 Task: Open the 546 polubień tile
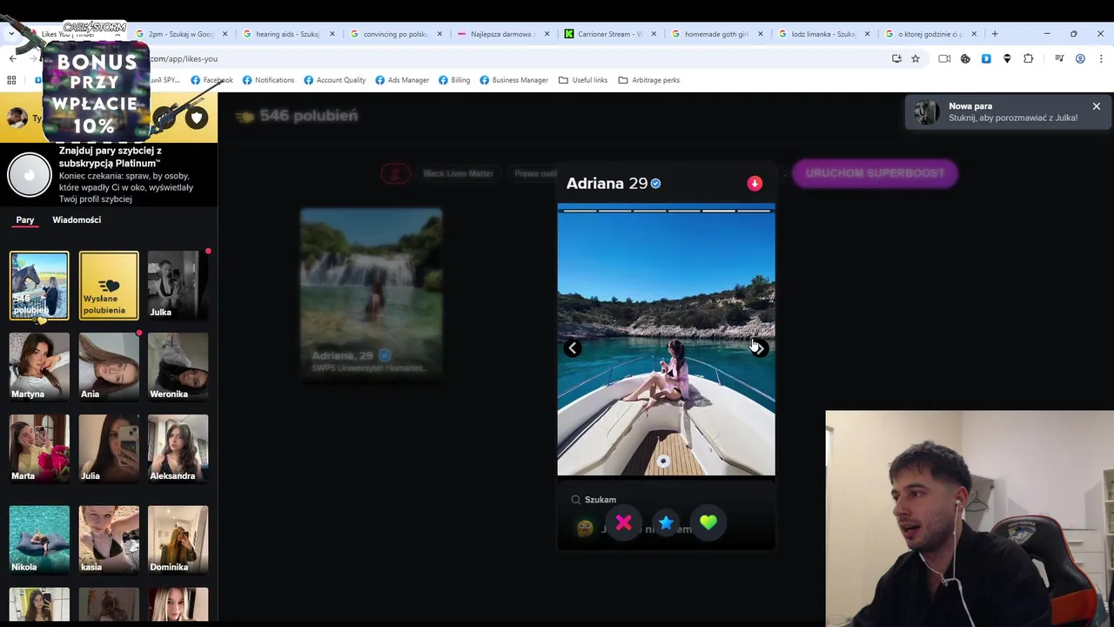coord(39,286)
